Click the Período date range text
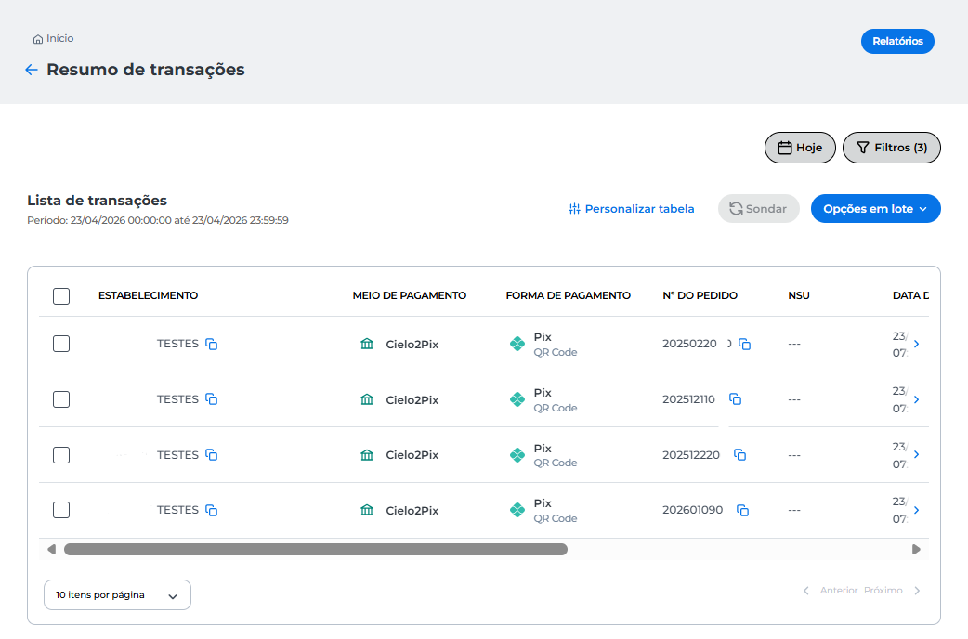This screenshot has width=968, height=639. [157, 220]
